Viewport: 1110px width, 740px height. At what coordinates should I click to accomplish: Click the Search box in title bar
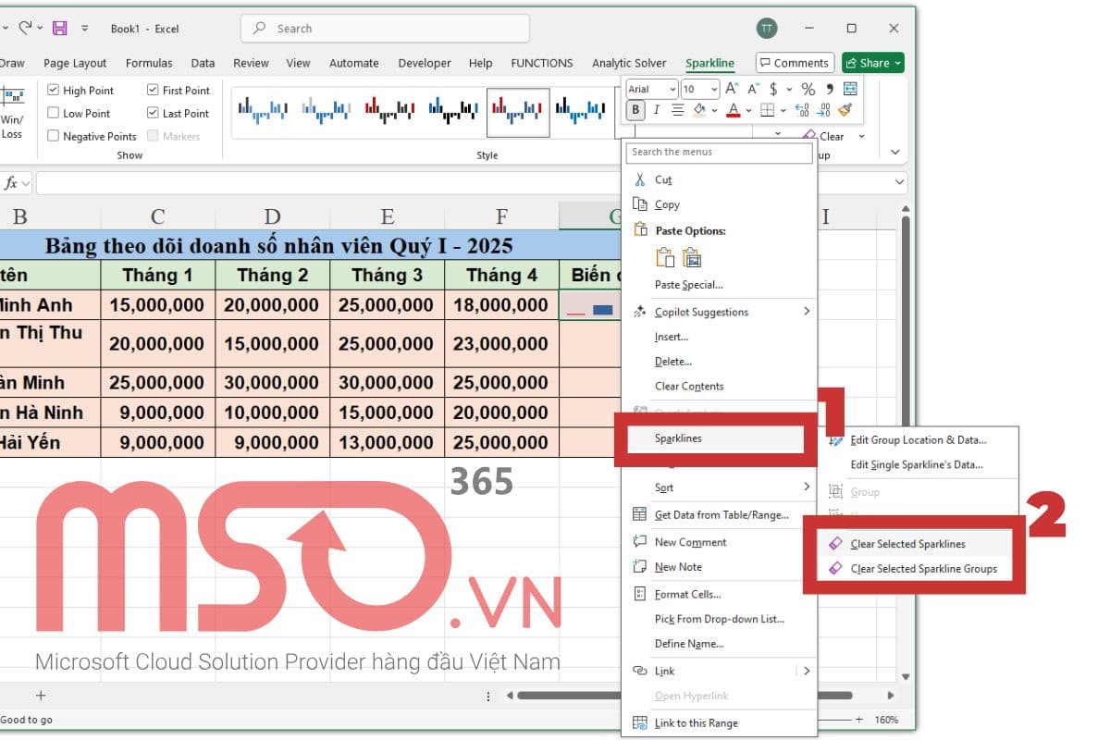(x=385, y=29)
